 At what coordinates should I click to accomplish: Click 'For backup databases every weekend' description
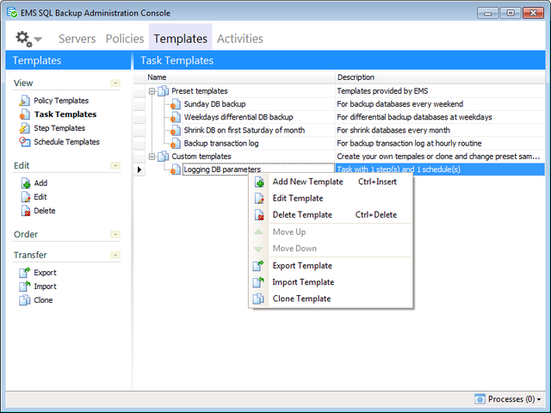coord(399,104)
